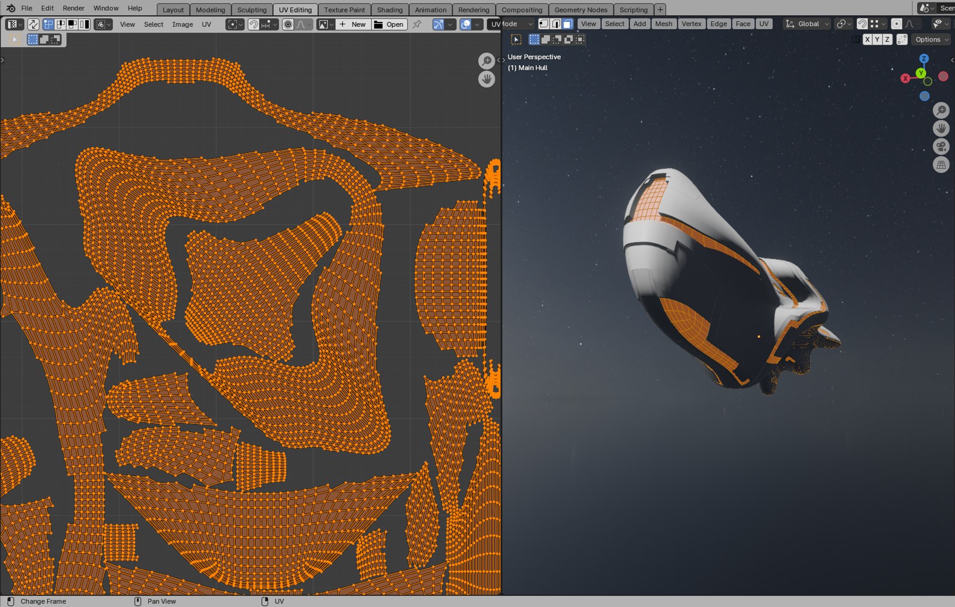Toggle proportional editing in UV editor
The height and width of the screenshot is (607, 955).
pyautogui.click(x=288, y=24)
